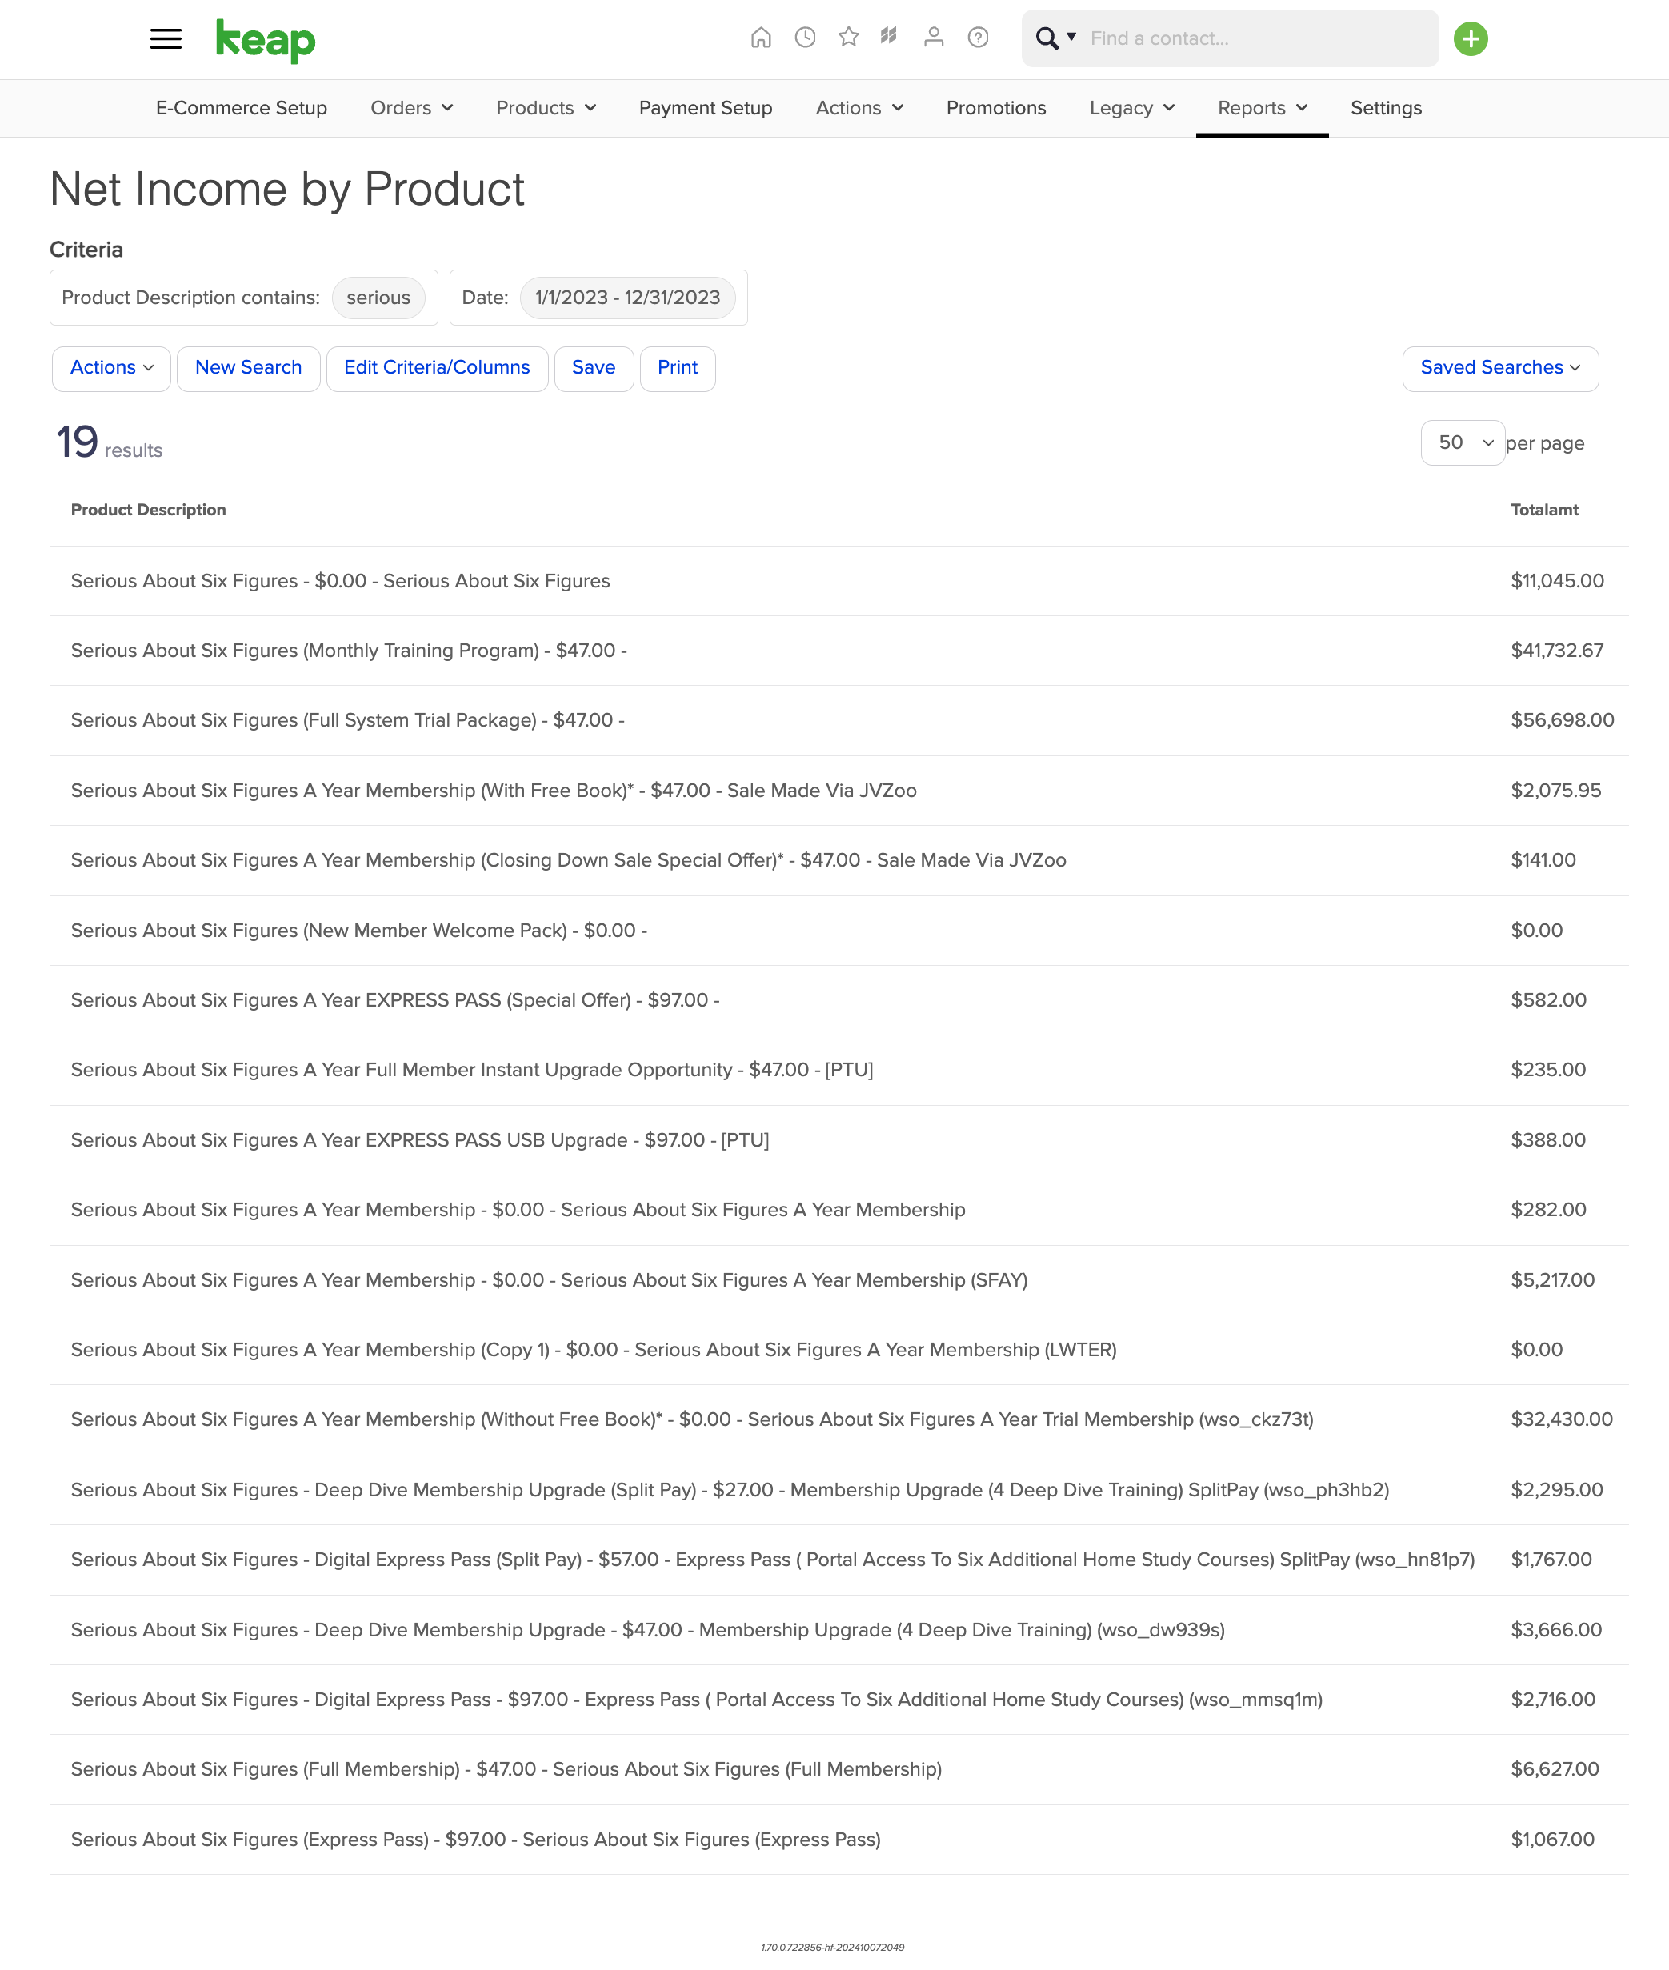Go to the home icon
Screen dimensions: 1669x1970
761,38
